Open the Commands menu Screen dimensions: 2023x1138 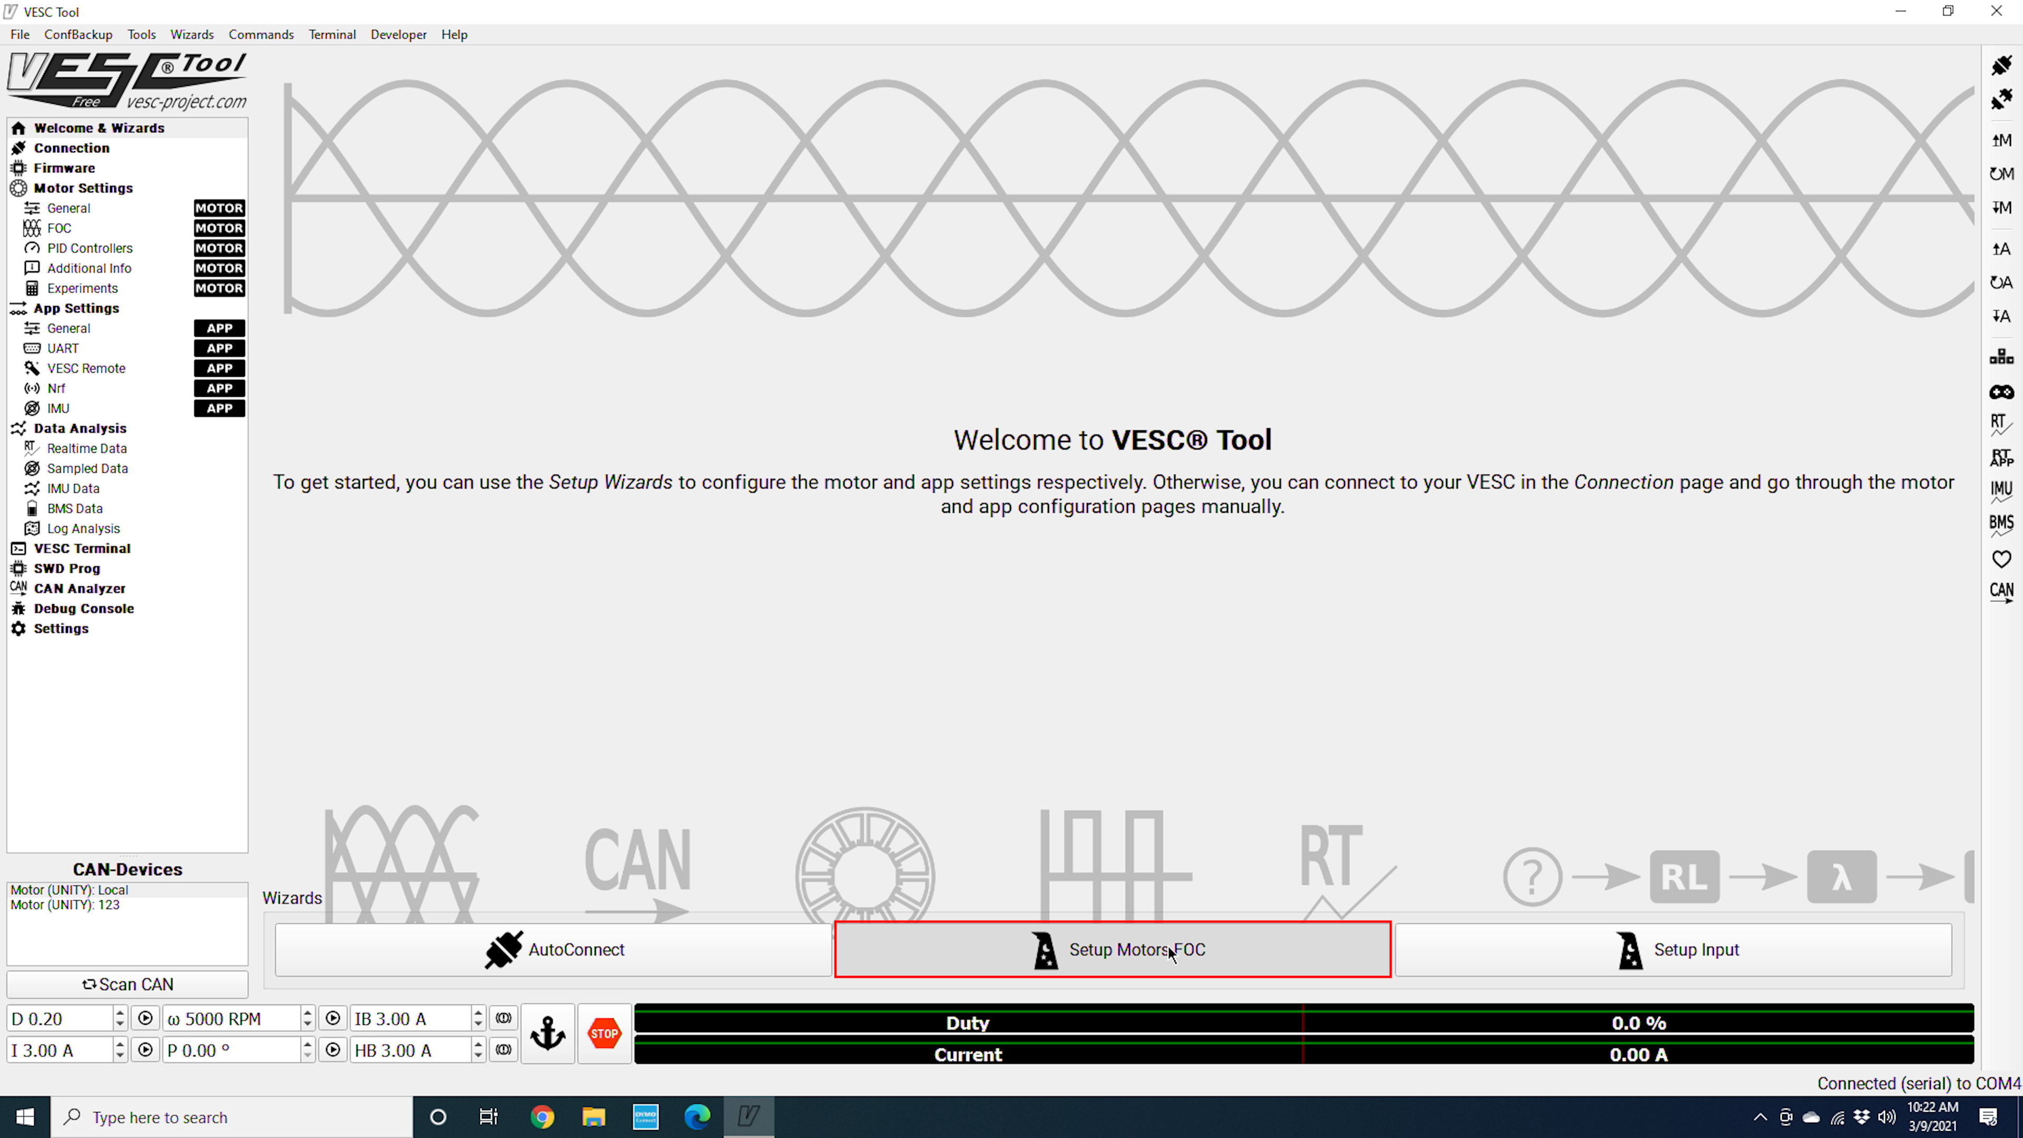click(x=261, y=35)
